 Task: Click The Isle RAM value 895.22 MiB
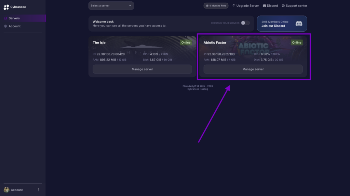pyautogui.click(x=108, y=60)
